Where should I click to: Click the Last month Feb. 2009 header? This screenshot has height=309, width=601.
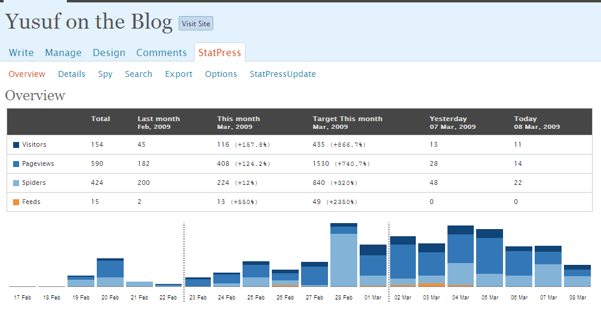coord(159,122)
